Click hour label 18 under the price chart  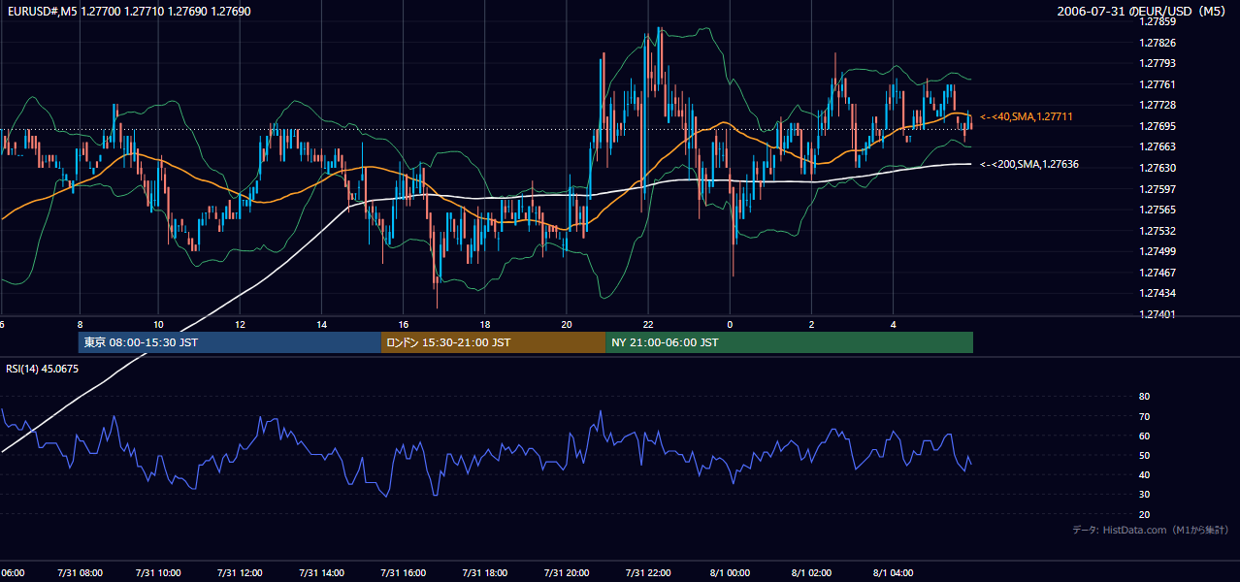(485, 325)
